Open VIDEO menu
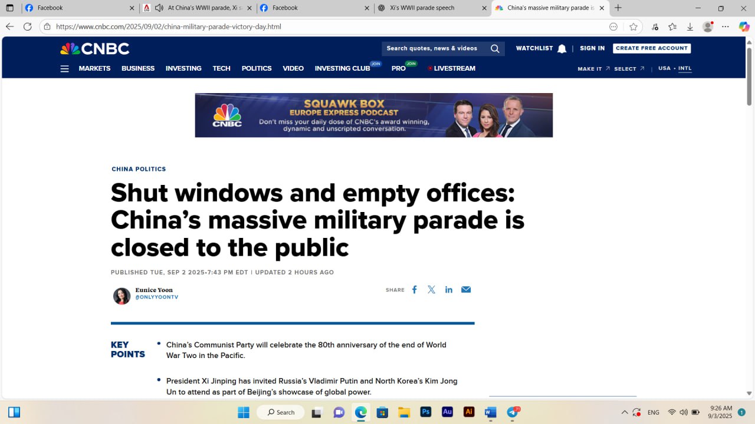 (293, 68)
